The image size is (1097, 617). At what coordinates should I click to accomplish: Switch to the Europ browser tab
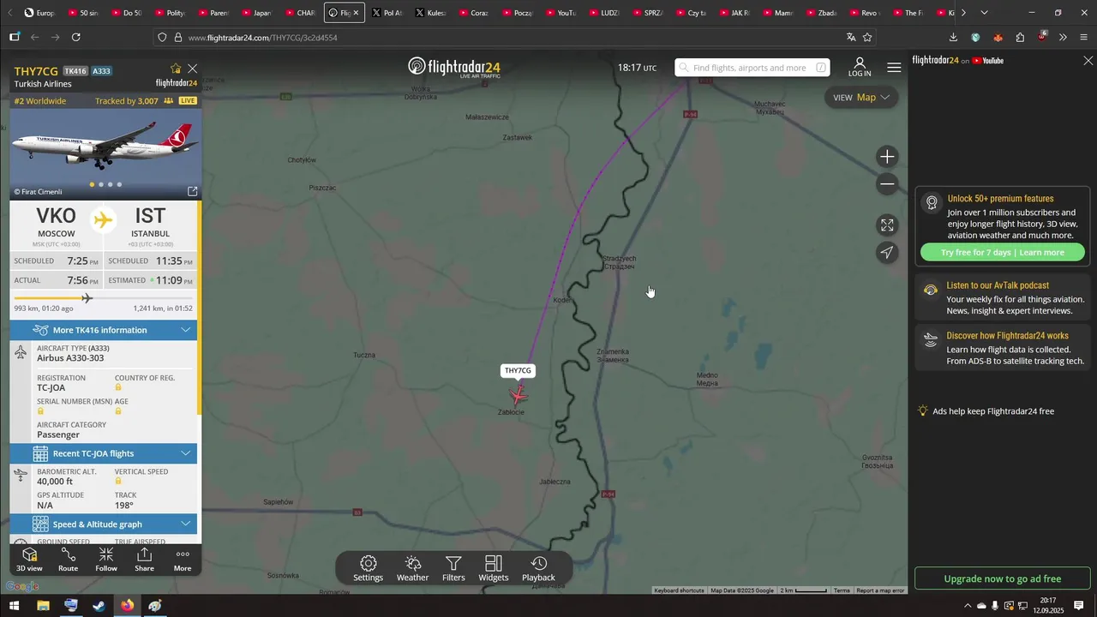pyautogui.click(x=39, y=13)
